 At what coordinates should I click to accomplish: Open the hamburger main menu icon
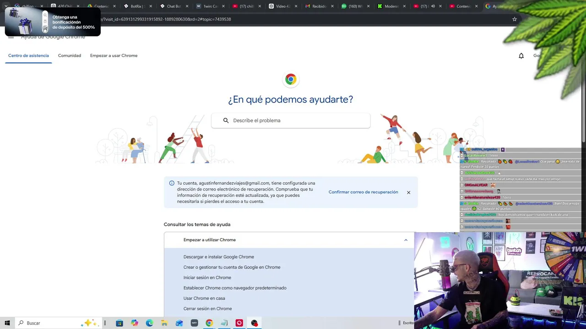click(x=11, y=37)
